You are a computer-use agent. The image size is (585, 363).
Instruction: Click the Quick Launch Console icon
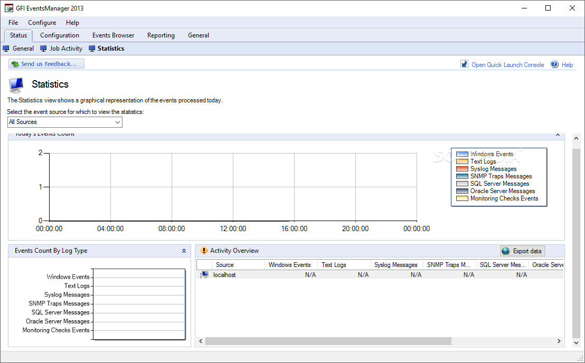464,64
